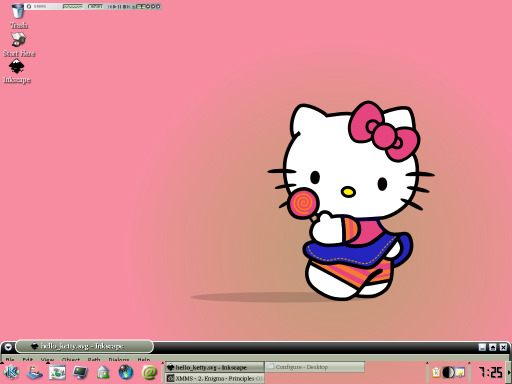
Task: Click the moon phase tray icon
Action: (448, 372)
